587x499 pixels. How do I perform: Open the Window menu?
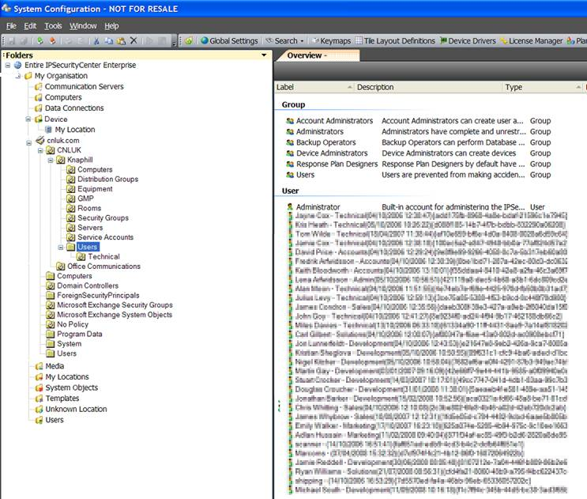(x=83, y=25)
